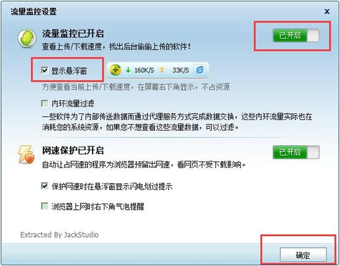The width and height of the screenshot is (340, 266).
Task: Click the green circular traffic monitor icon
Action: (x=27, y=39)
